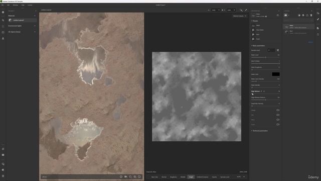321x181 pixels.
Task: Select the Water layer in Layers panel
Action: [x=299, y=27]
